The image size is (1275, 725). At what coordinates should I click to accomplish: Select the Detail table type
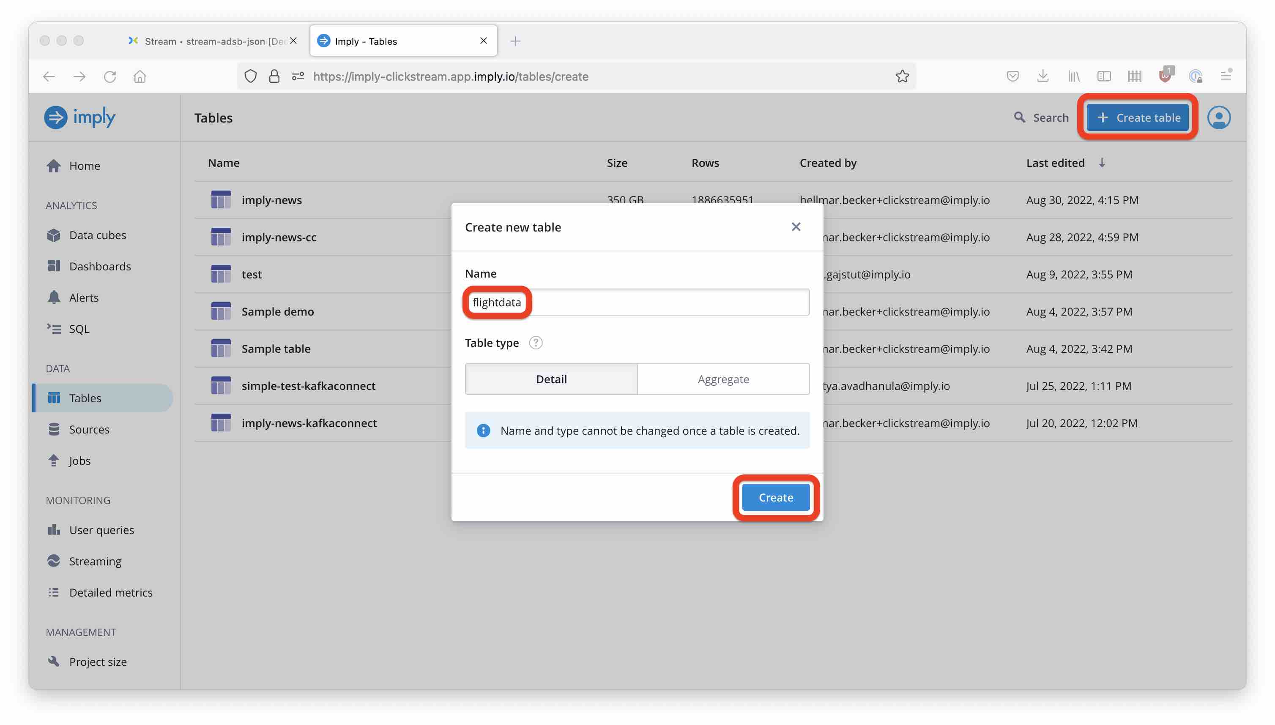click(551, 379)
